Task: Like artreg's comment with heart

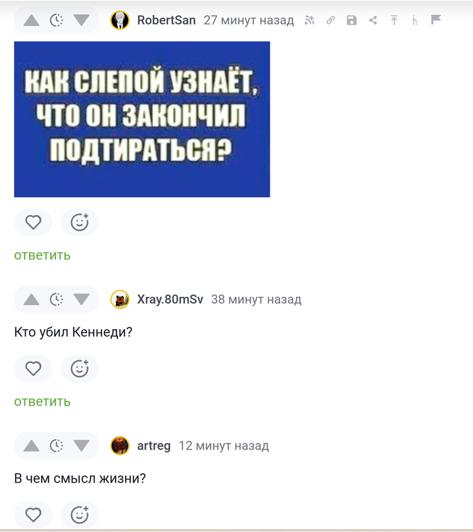Action: pos(33,514)
